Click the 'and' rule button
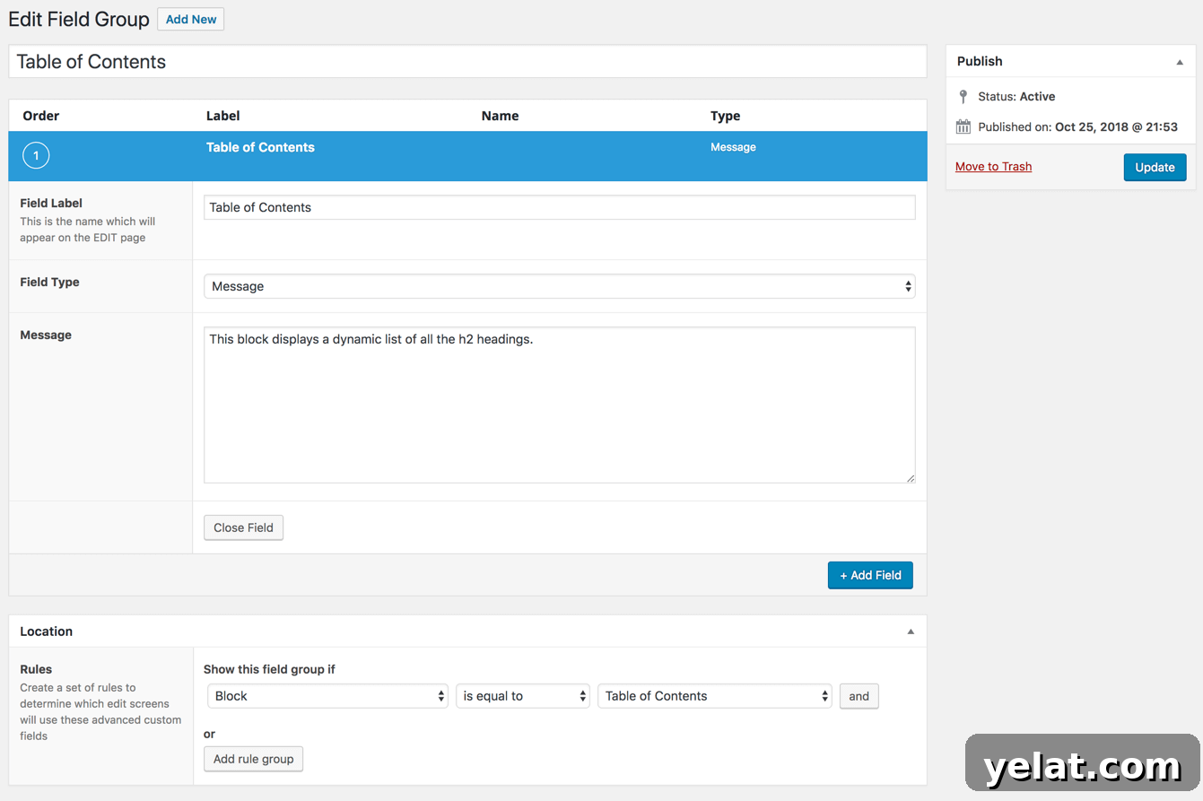This screenshot has width=1203, height=801. pyautogui.click(x=859, y=696)
